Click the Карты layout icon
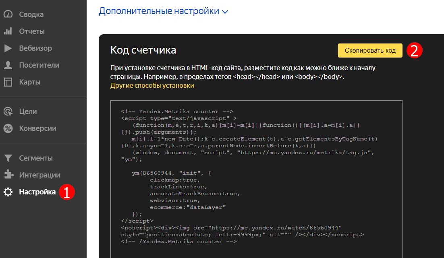Screen dimensions: 444x258 (8, 82)
